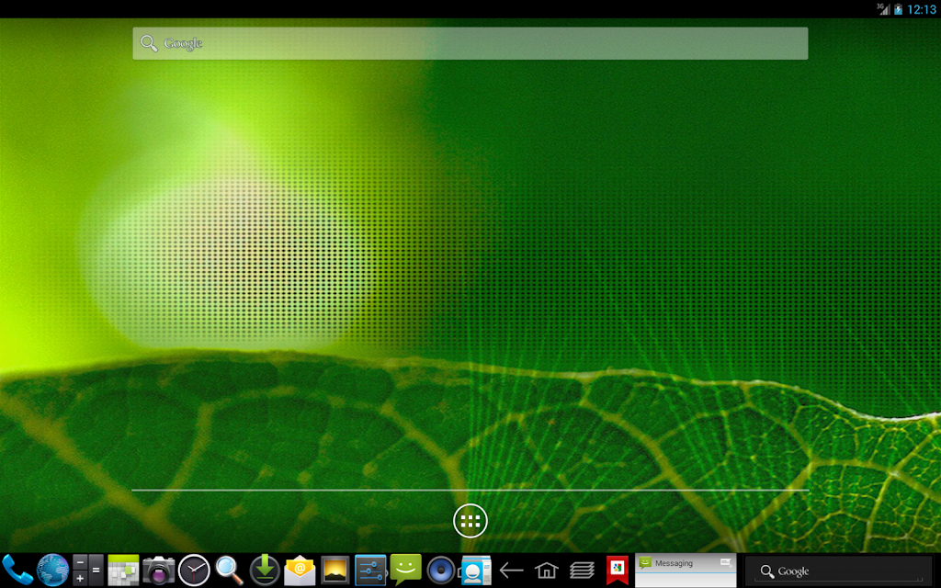This screenshot has height=588, width=941.
Task: Check the 3G signal indicator
Action: [883, 9]
